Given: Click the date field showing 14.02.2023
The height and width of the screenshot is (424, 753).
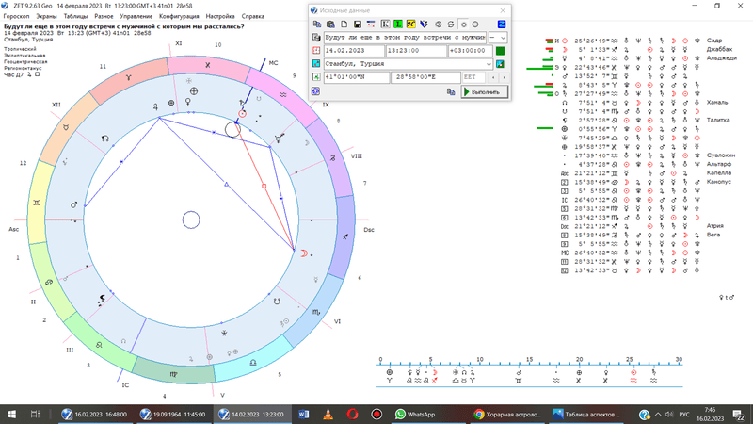Looking at the screenshot, I should [x=353, y=51].
